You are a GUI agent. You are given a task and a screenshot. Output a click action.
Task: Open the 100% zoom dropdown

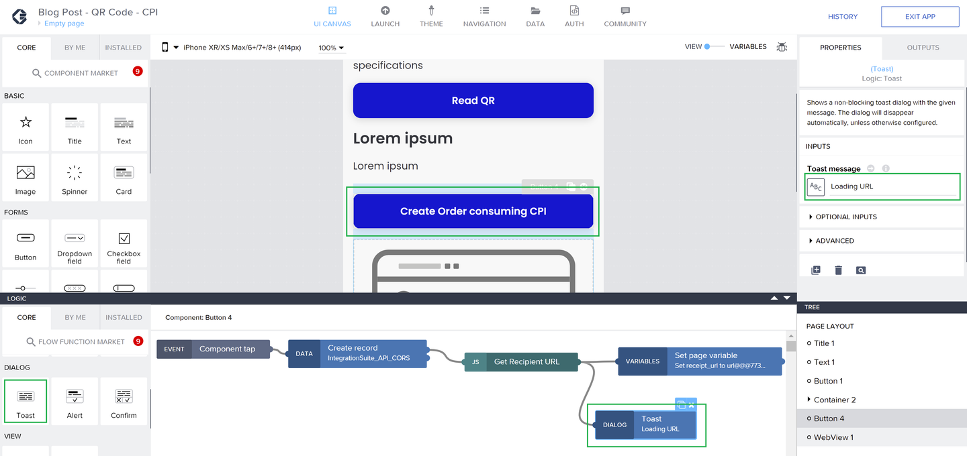coord(331,48)
